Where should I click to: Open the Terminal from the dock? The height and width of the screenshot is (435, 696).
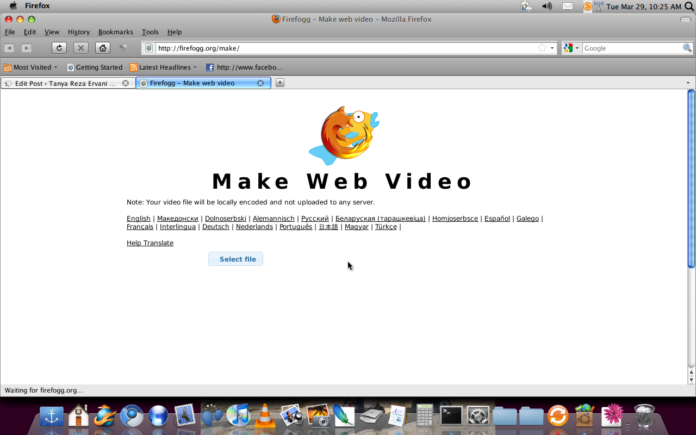(451, 417)
